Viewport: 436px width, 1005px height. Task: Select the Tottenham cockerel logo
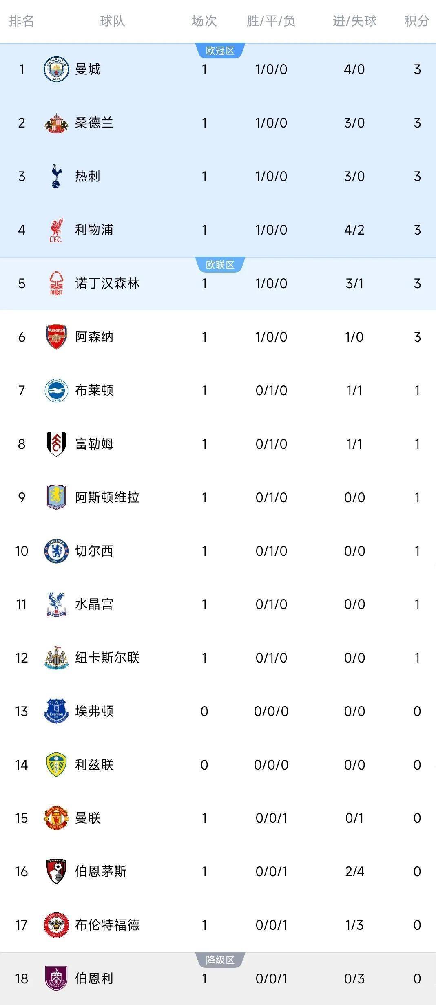(x=56, y=176)
